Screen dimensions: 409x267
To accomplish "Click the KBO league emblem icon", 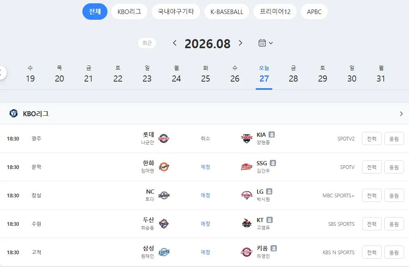I will pos(14,114).
